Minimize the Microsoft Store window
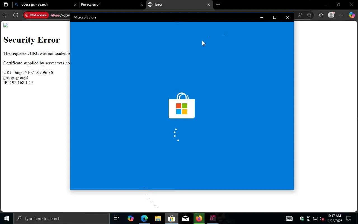This screenshot has height=224, width=358. click(262, 17)
